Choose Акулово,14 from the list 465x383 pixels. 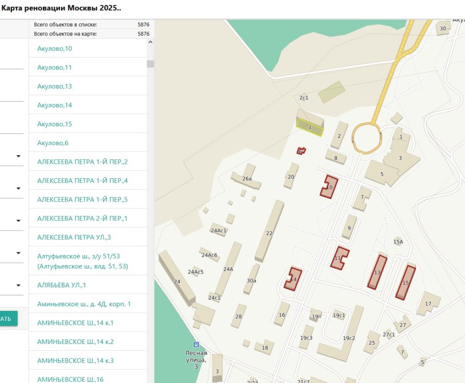88,105
